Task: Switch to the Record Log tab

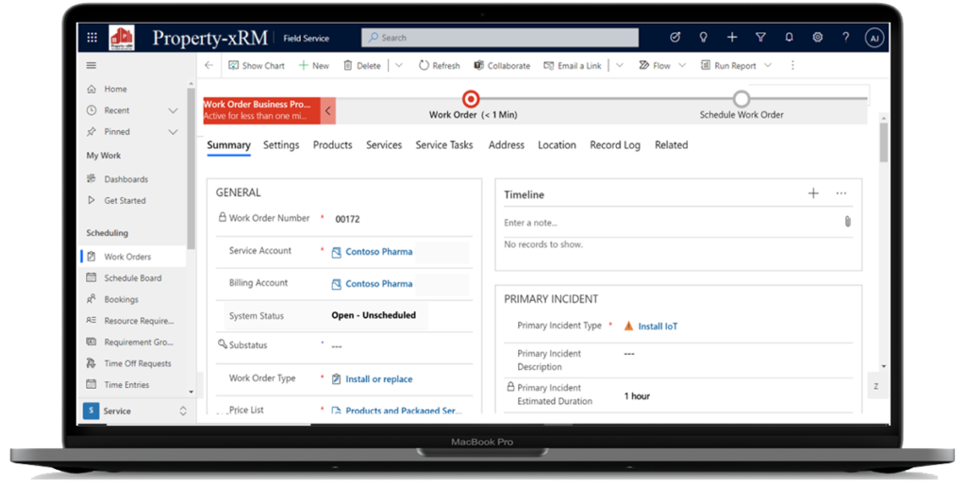Action: tap(615, 145)
